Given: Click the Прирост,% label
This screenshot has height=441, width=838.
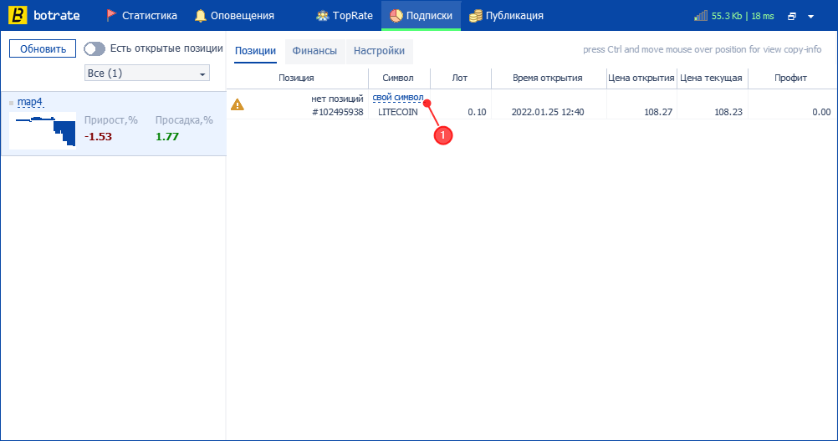Looking at the screenshot, I should click(111, 120).
